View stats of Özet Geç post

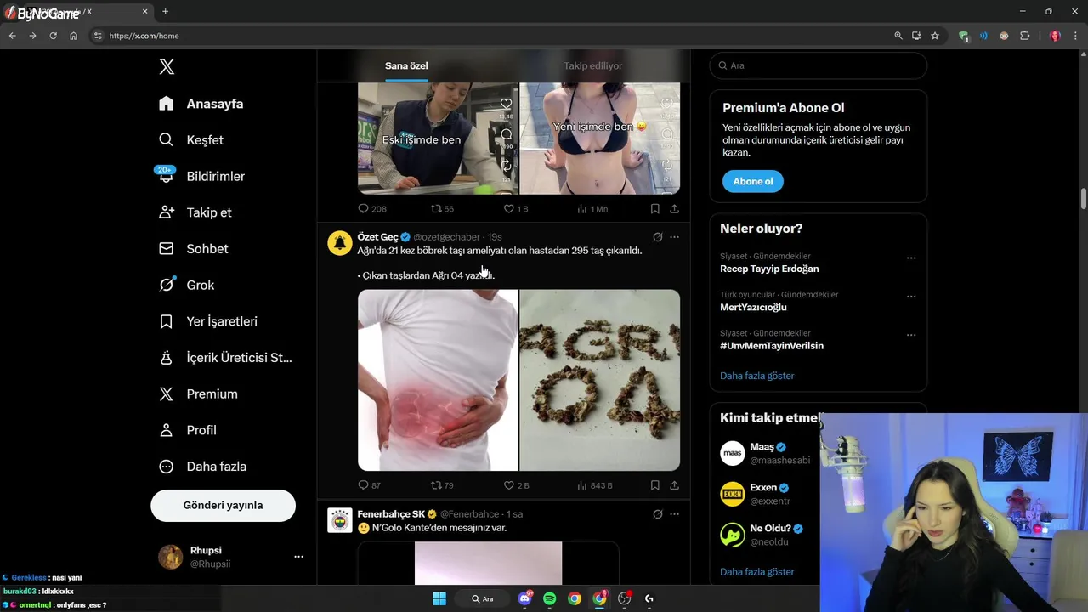tap(595, 485)
